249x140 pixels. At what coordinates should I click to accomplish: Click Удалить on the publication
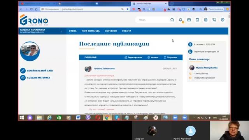(x=153, y=58)
